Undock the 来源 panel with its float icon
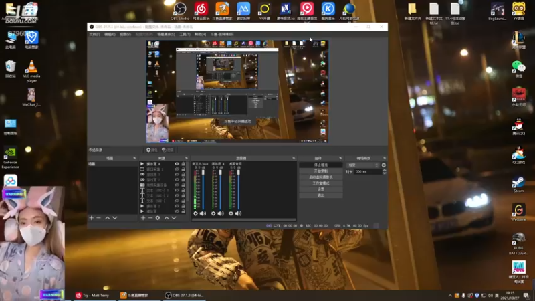Viewport: 535px width, 301px height. point(187,158)
